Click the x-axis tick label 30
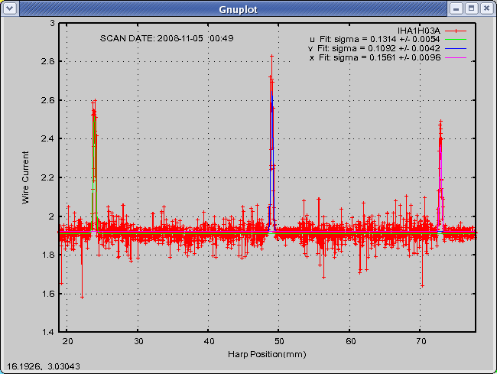 click(x=138, y=341)
